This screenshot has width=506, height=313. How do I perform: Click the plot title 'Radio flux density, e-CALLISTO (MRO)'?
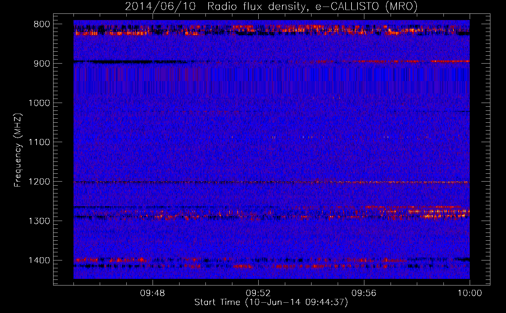312,7
